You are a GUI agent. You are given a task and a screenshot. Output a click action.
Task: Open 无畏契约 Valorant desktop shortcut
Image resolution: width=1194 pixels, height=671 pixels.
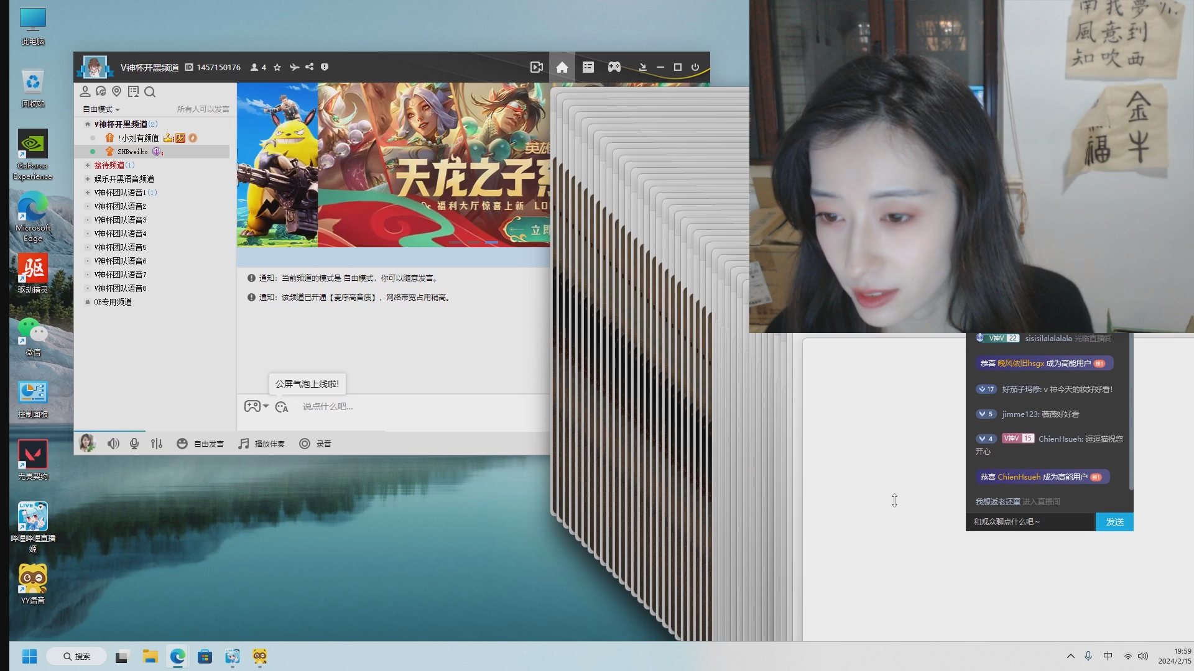(x=33, y=460)
